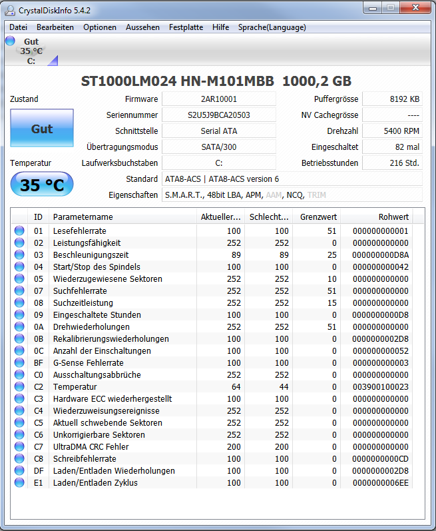Click the Aktueller... column header
436x531 pixels.
pyautogui.click(x=220, y=217)
